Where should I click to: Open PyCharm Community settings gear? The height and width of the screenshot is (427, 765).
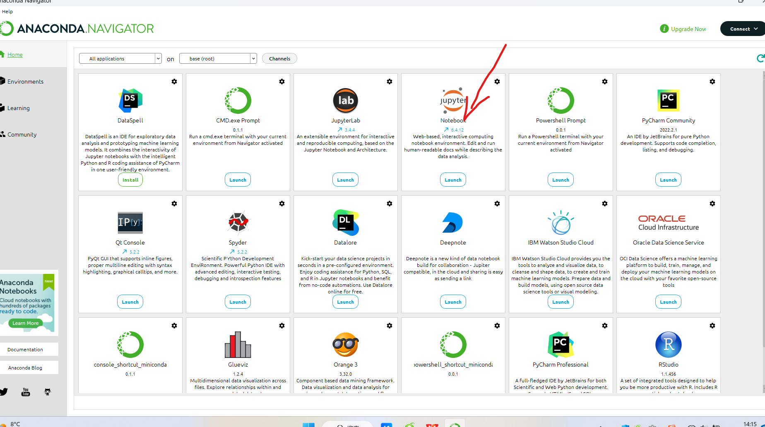[712, 82]
